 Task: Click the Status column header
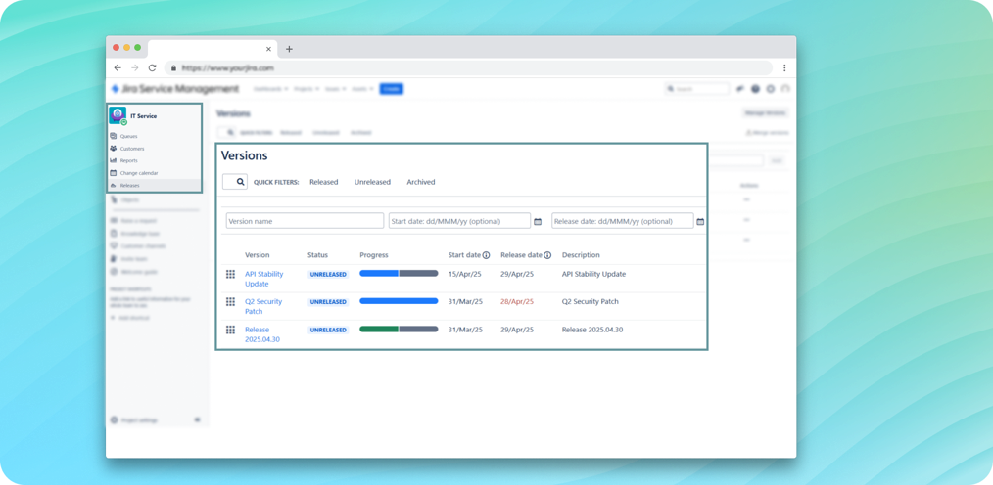click(x=318, y=255)
